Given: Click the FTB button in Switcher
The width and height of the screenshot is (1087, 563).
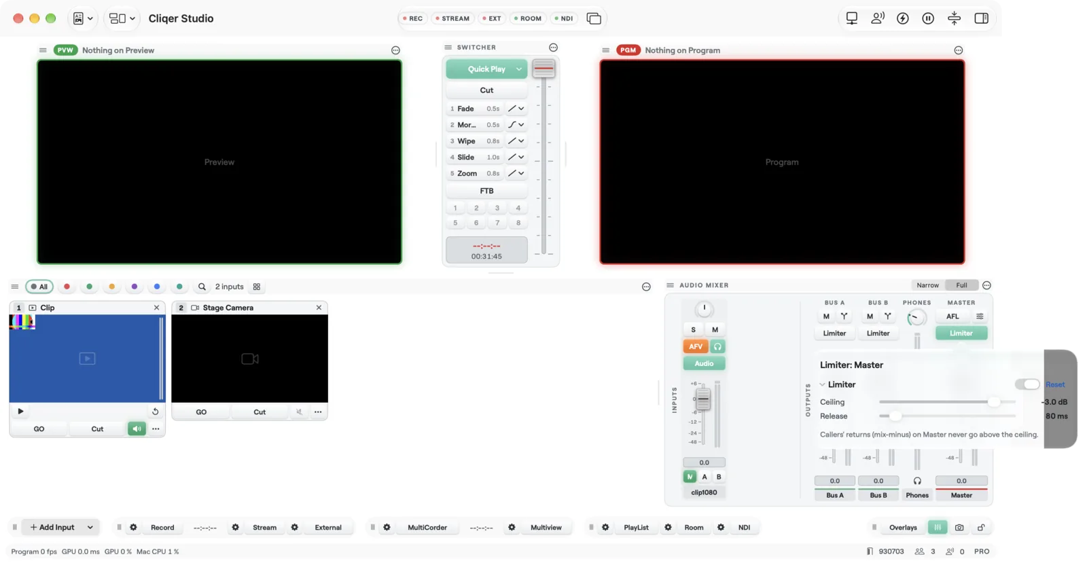Looking at the screenshot, I should (486, 191).
